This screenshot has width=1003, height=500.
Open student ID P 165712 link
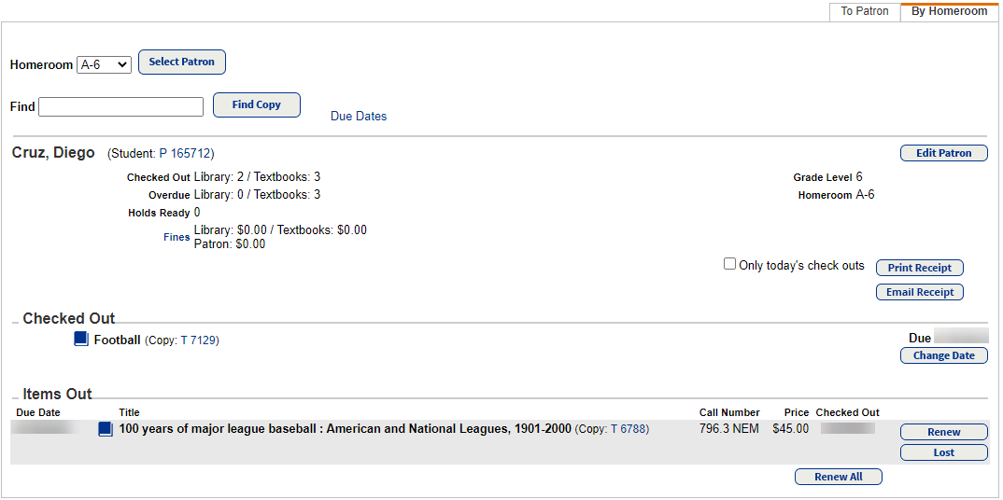[186, 153]
